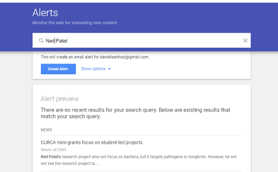This screenshot has width=278, height=172.
Task: Click the snippet line ending with ellipsis
Action: (x=70, y=164)
